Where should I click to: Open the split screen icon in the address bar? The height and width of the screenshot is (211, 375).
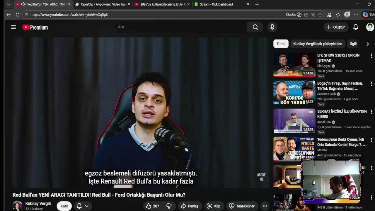coord(306,14)
